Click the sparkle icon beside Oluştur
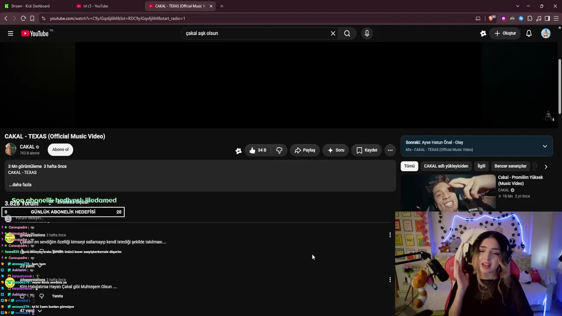 pyautogui.click(x=483, y=33)
